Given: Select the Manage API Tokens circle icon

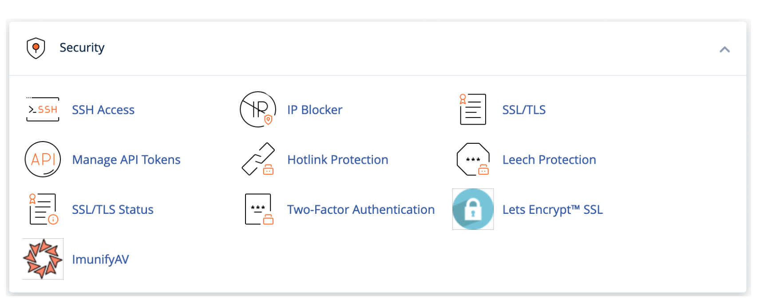Looking at the screenshot, I should click(43, 159).
